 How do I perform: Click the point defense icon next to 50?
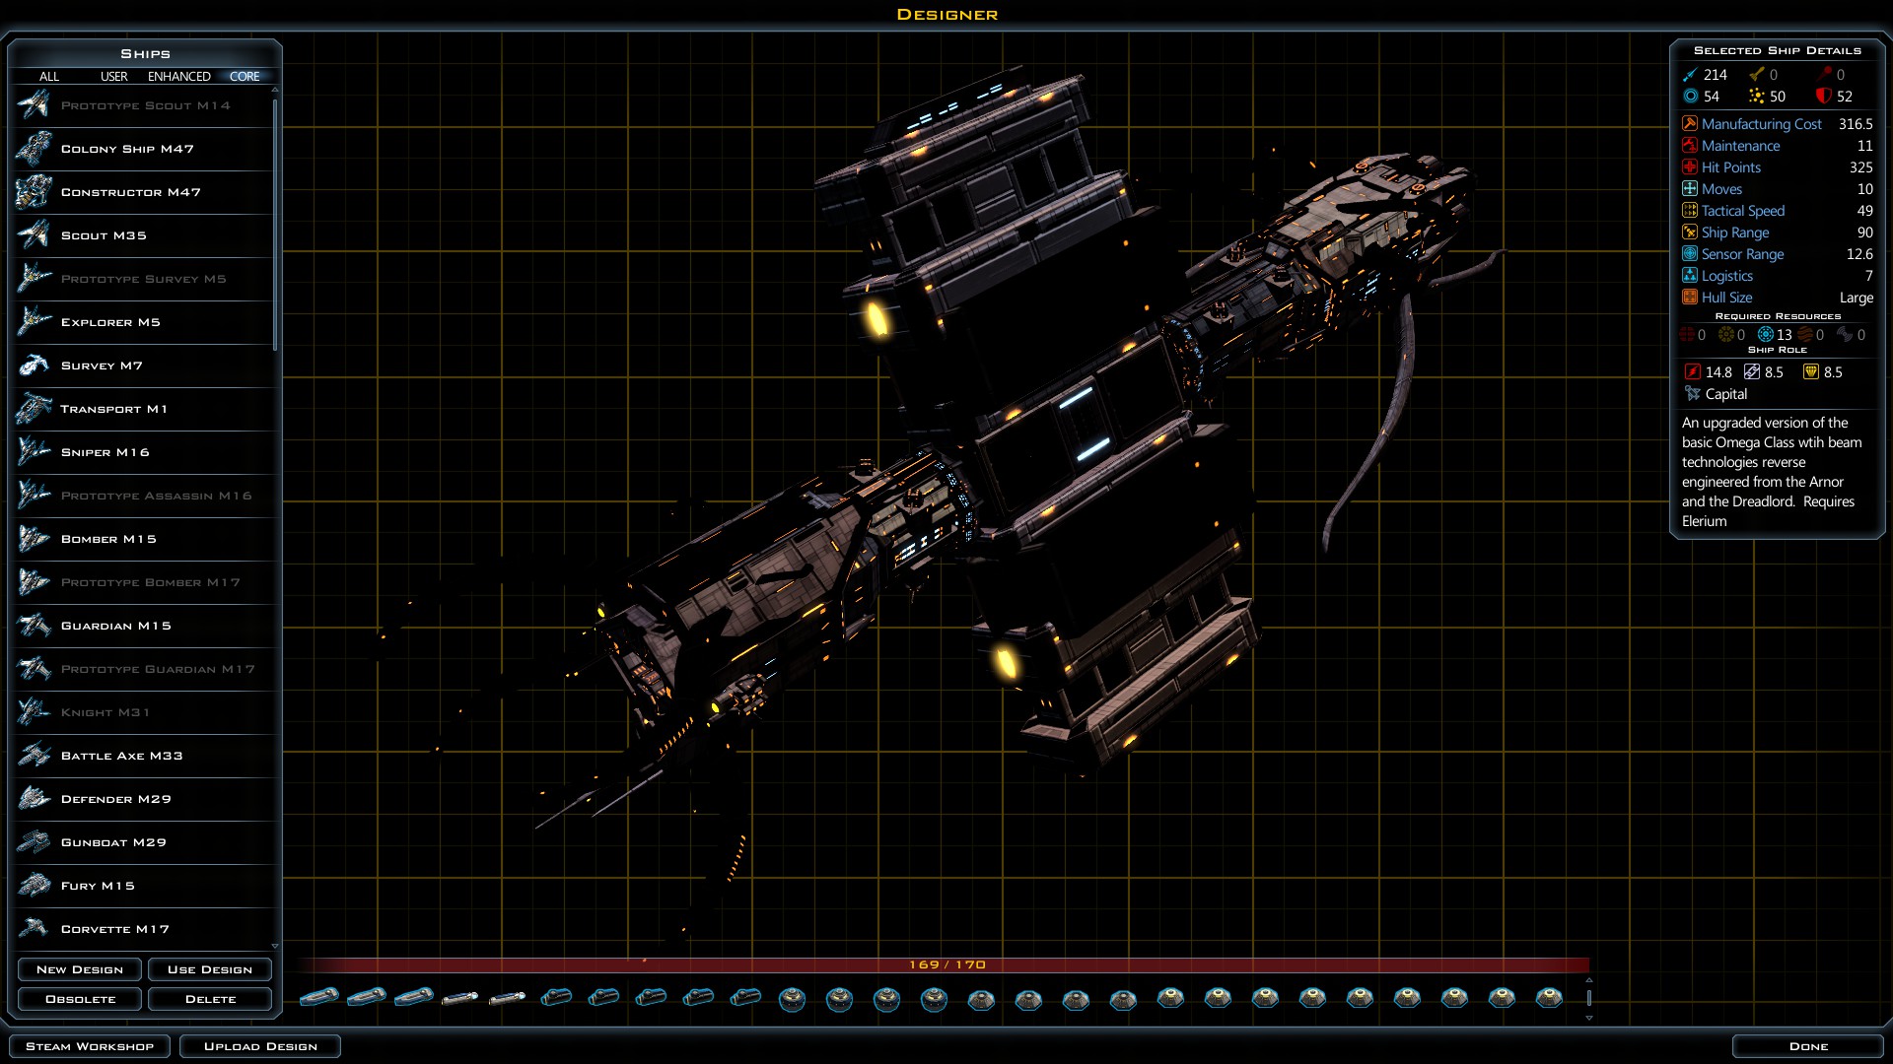(x=1756, y=97)
